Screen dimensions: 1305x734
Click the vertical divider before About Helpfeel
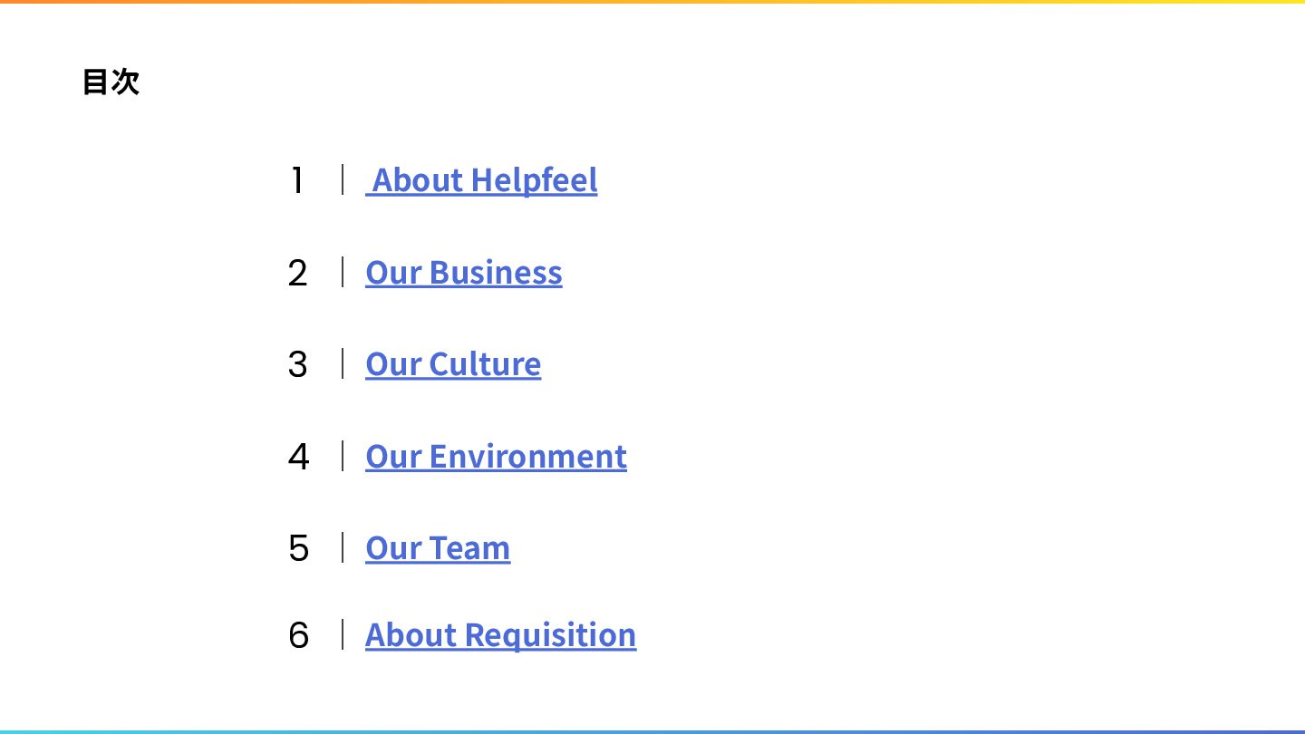coord(343,179)
